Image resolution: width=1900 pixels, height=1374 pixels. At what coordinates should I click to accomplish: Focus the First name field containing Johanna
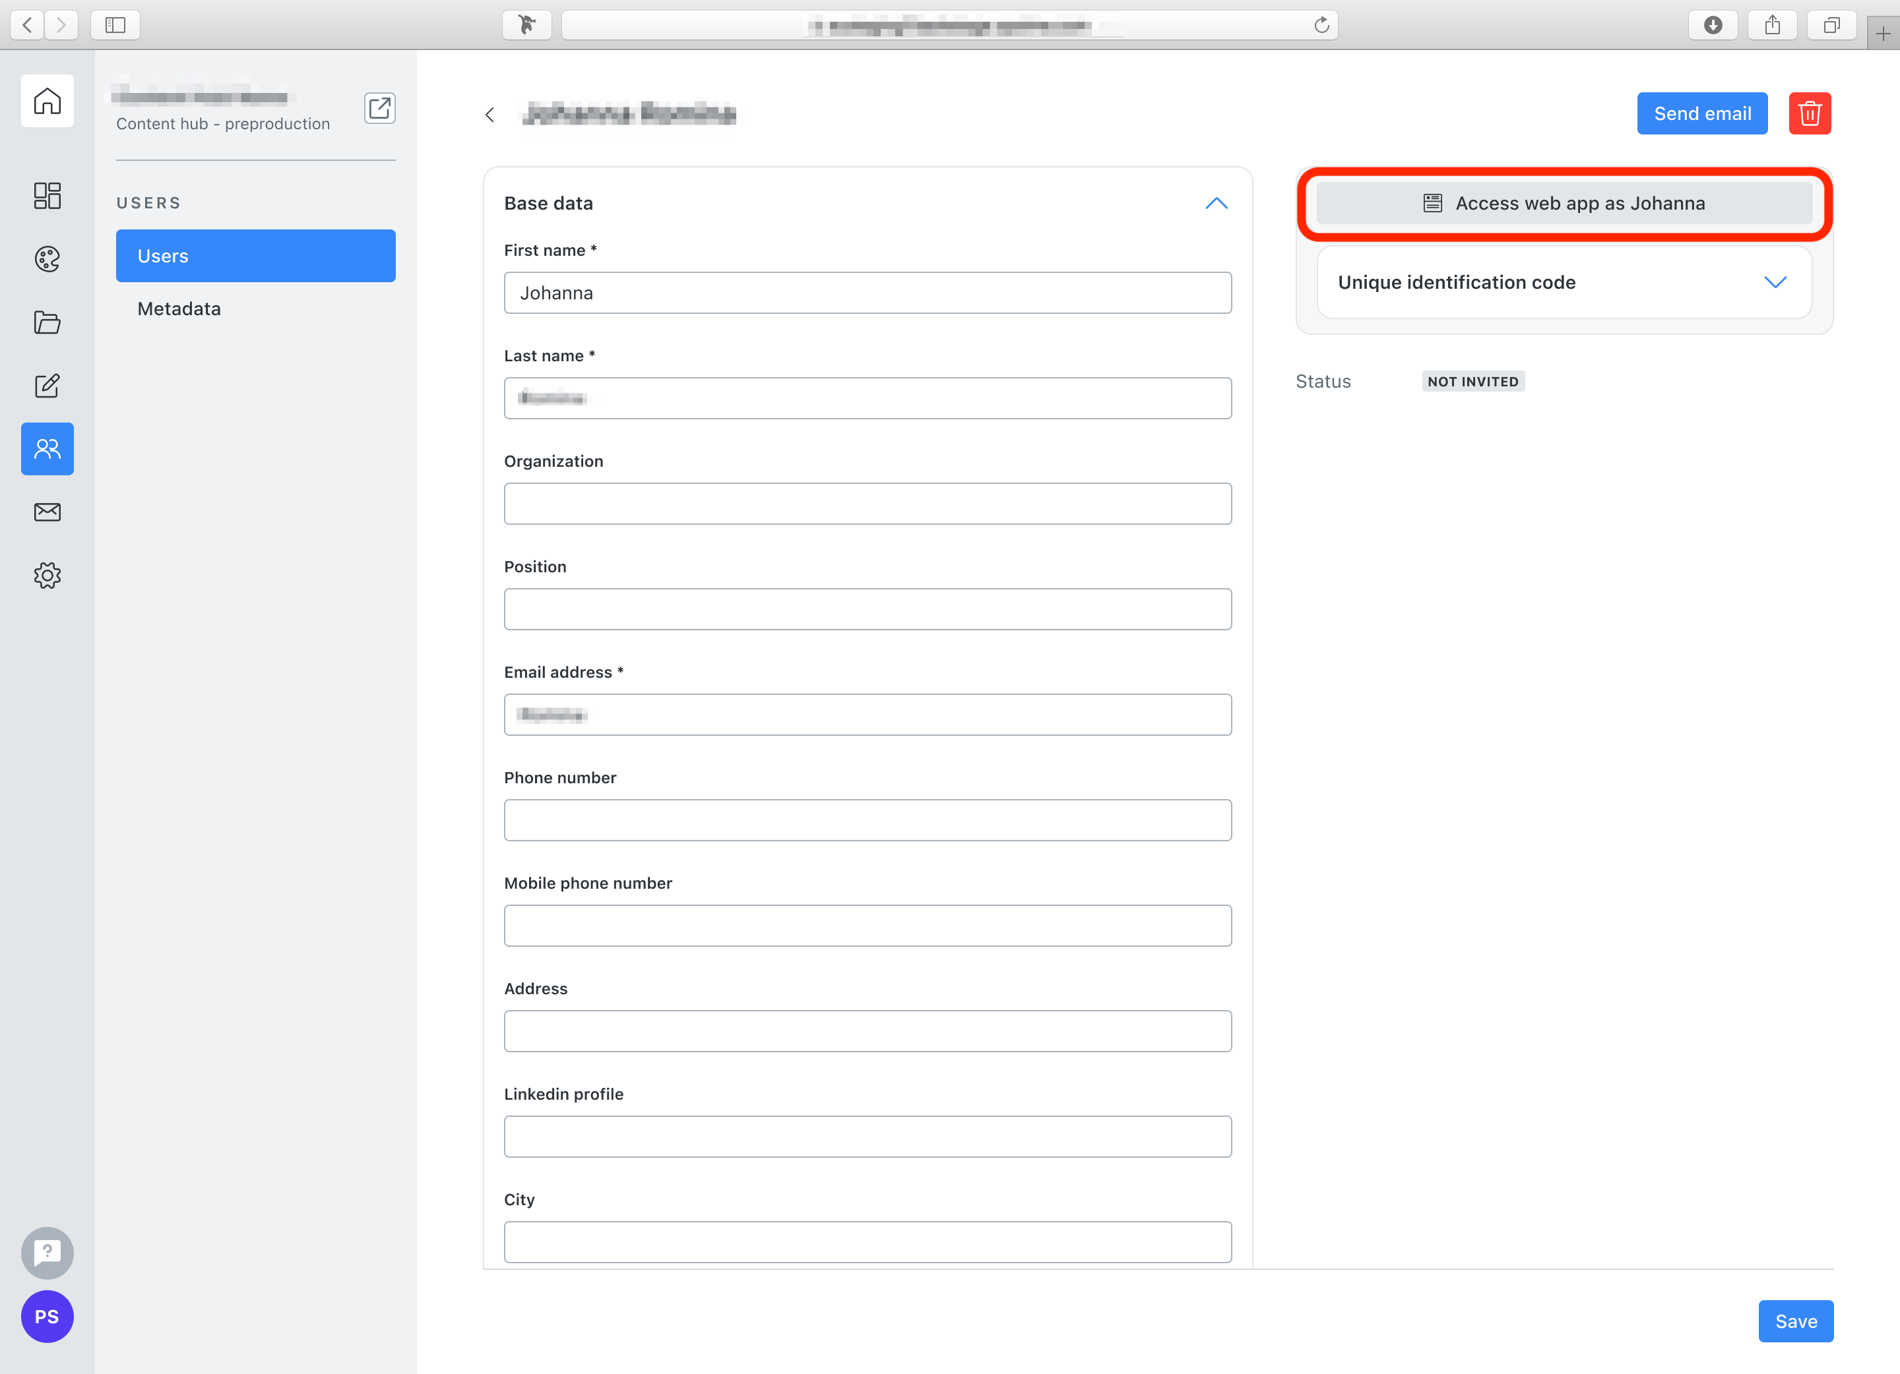tap(868, 292)
